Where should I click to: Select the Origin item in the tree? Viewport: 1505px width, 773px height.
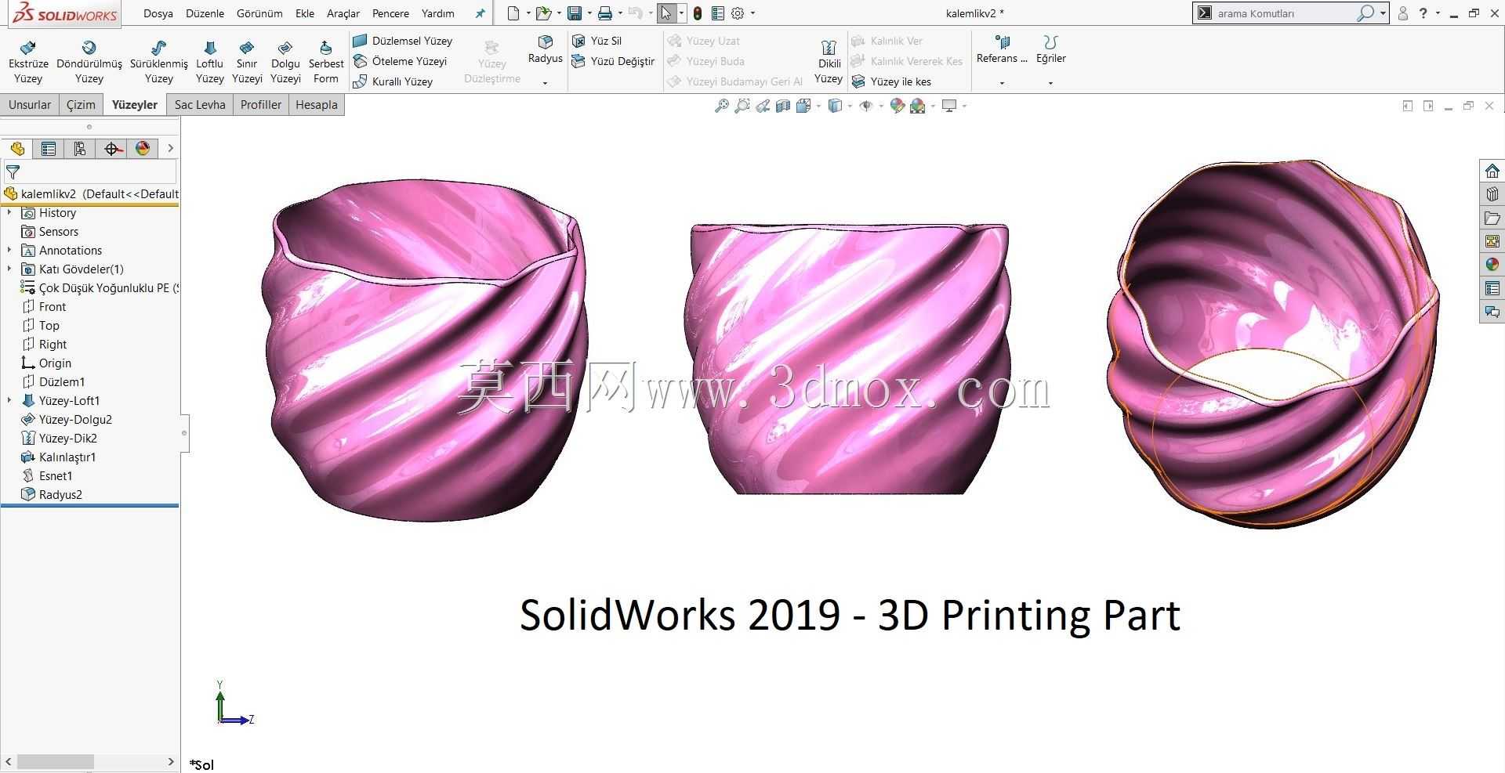[x=46, y=363]
